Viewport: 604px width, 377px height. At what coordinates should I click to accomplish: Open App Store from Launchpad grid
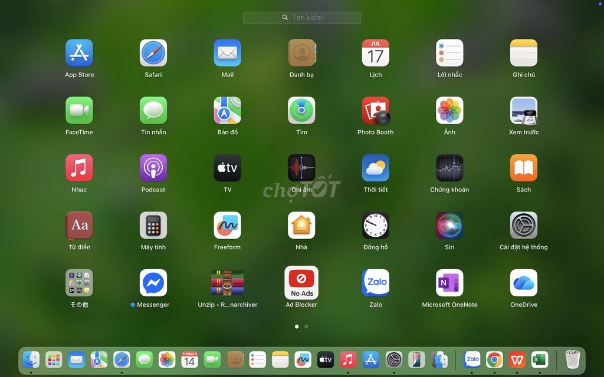[x=79, y=53]
